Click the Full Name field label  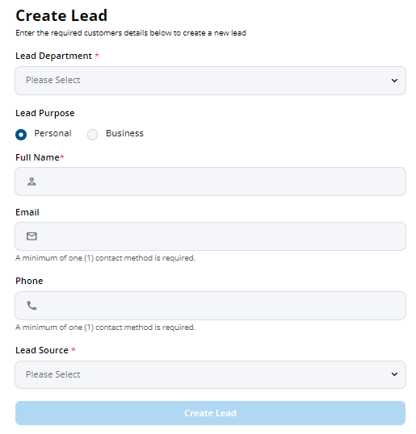point(37,157)
